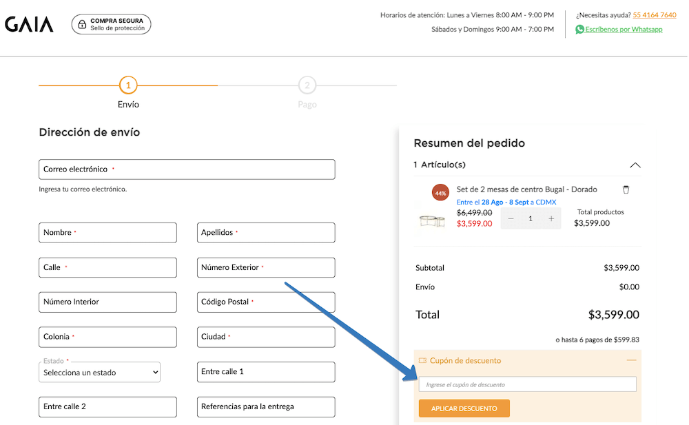Click the Bugal coffee tables thumbnail
The width and height of the screenshot is (689, 425).
[432, 221]
